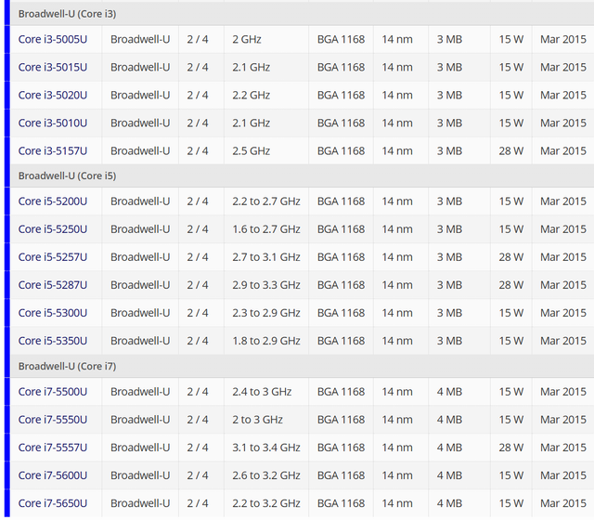This screenshot has height=520, width=594.
Task: Click the 2.9 to 3.3 GHz clock cell
Action: (266, 285)
